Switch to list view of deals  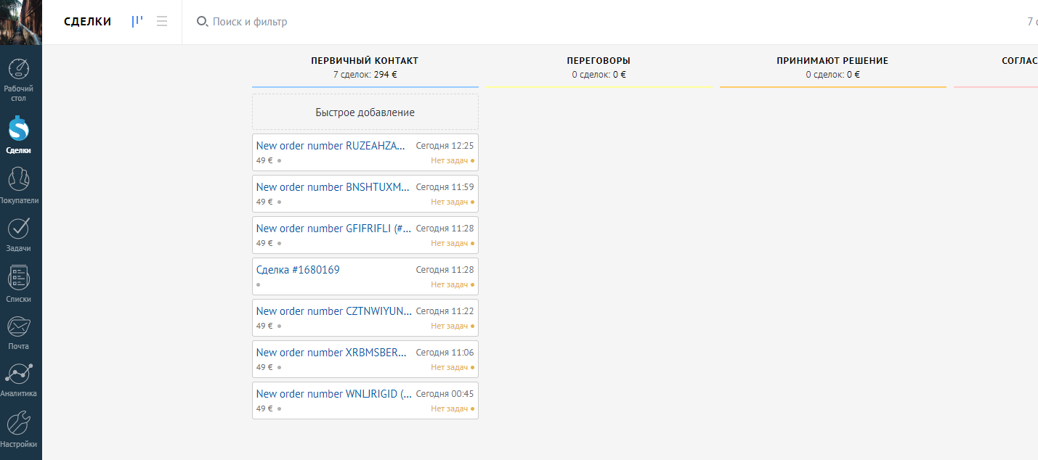tap(162, 22)
